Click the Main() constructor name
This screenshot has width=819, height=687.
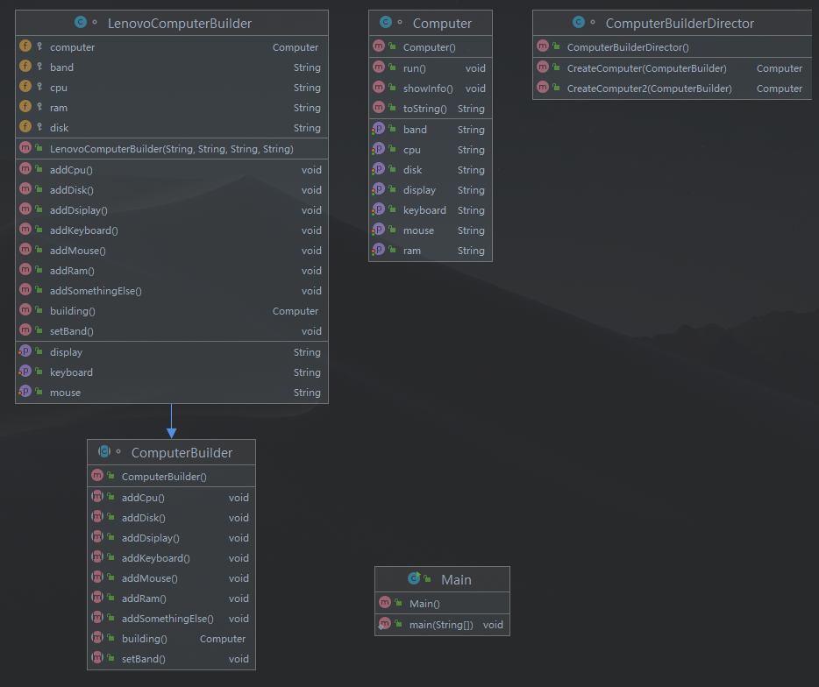[x=424, y=604]
